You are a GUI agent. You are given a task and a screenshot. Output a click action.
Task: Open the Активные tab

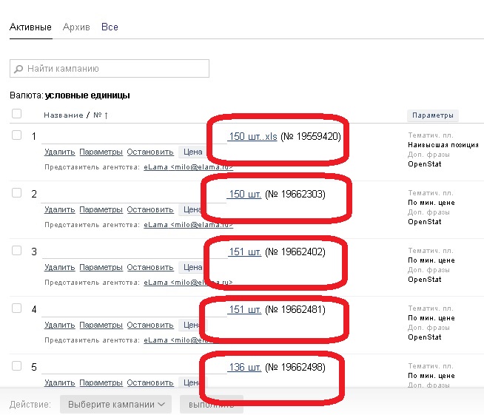click(30, 27)
